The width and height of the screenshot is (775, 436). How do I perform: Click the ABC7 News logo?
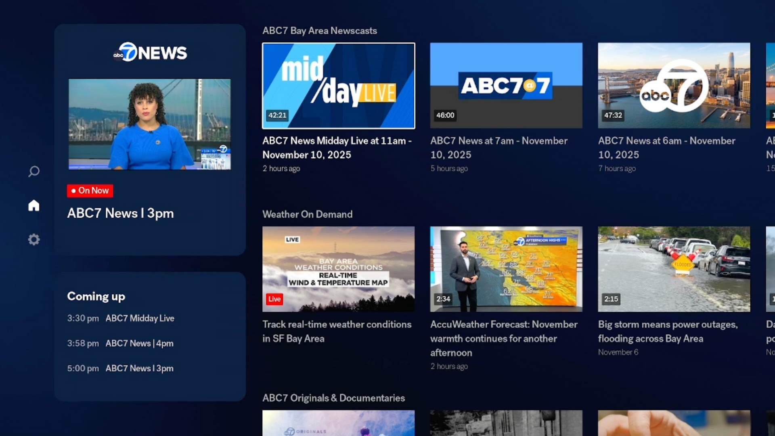pyautogui.click(x=150, y=52)
